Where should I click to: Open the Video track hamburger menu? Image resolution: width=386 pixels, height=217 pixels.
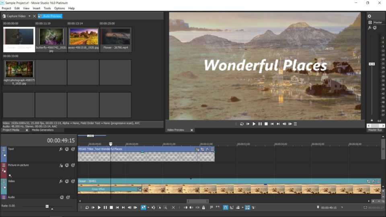(4, 181)
